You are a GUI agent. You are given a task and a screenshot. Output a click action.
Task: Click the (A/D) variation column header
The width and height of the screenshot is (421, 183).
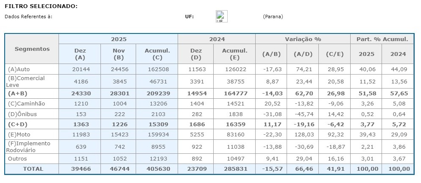tap(303, 54)
